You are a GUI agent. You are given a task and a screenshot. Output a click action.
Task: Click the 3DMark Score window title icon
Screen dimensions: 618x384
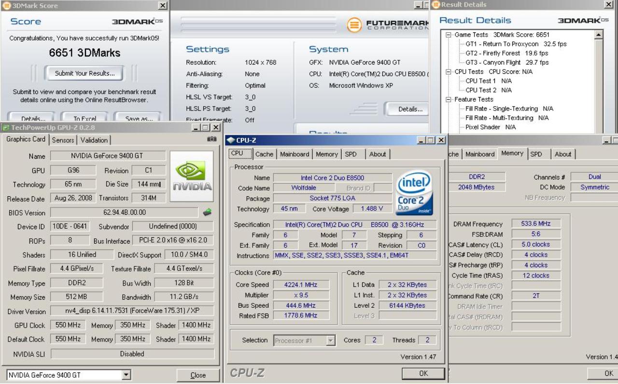7,6
